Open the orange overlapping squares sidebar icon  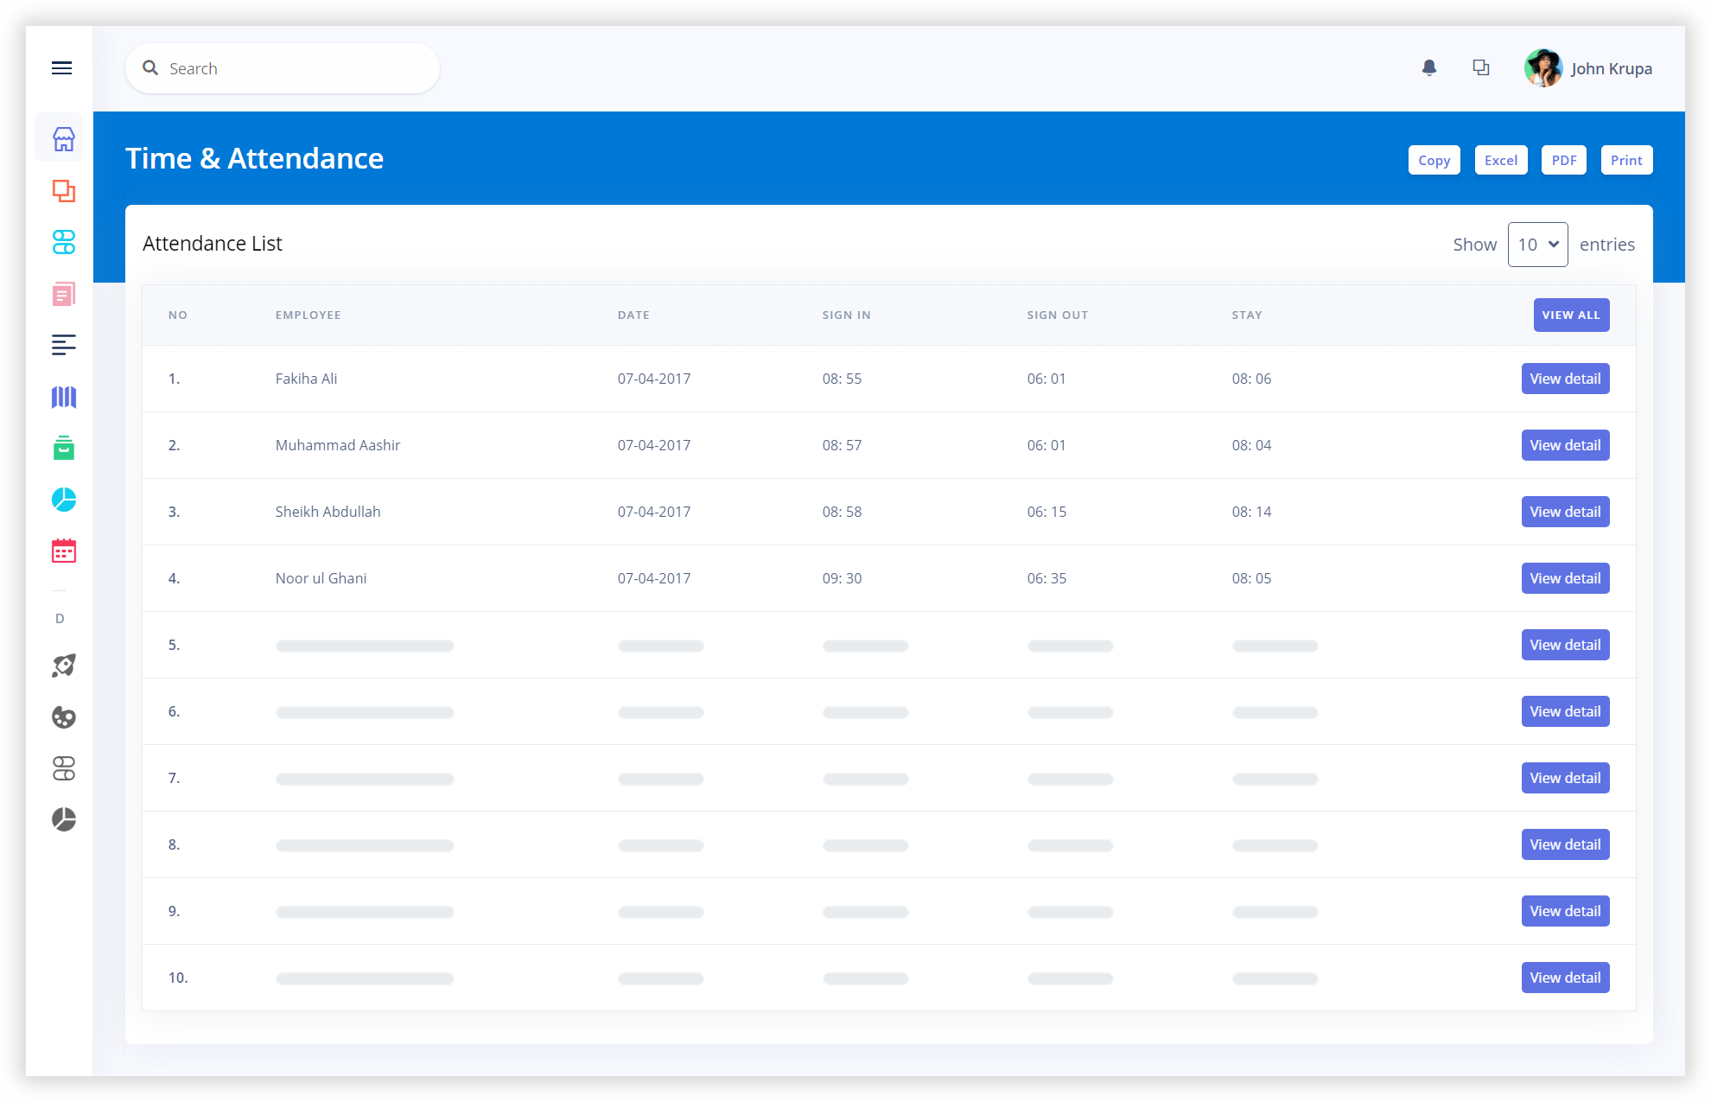pos(63,190)
